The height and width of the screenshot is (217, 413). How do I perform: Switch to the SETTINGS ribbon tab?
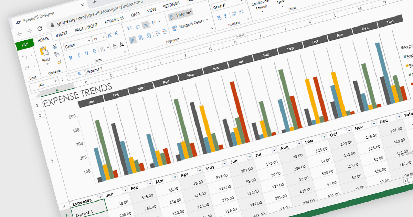[171, 5]
